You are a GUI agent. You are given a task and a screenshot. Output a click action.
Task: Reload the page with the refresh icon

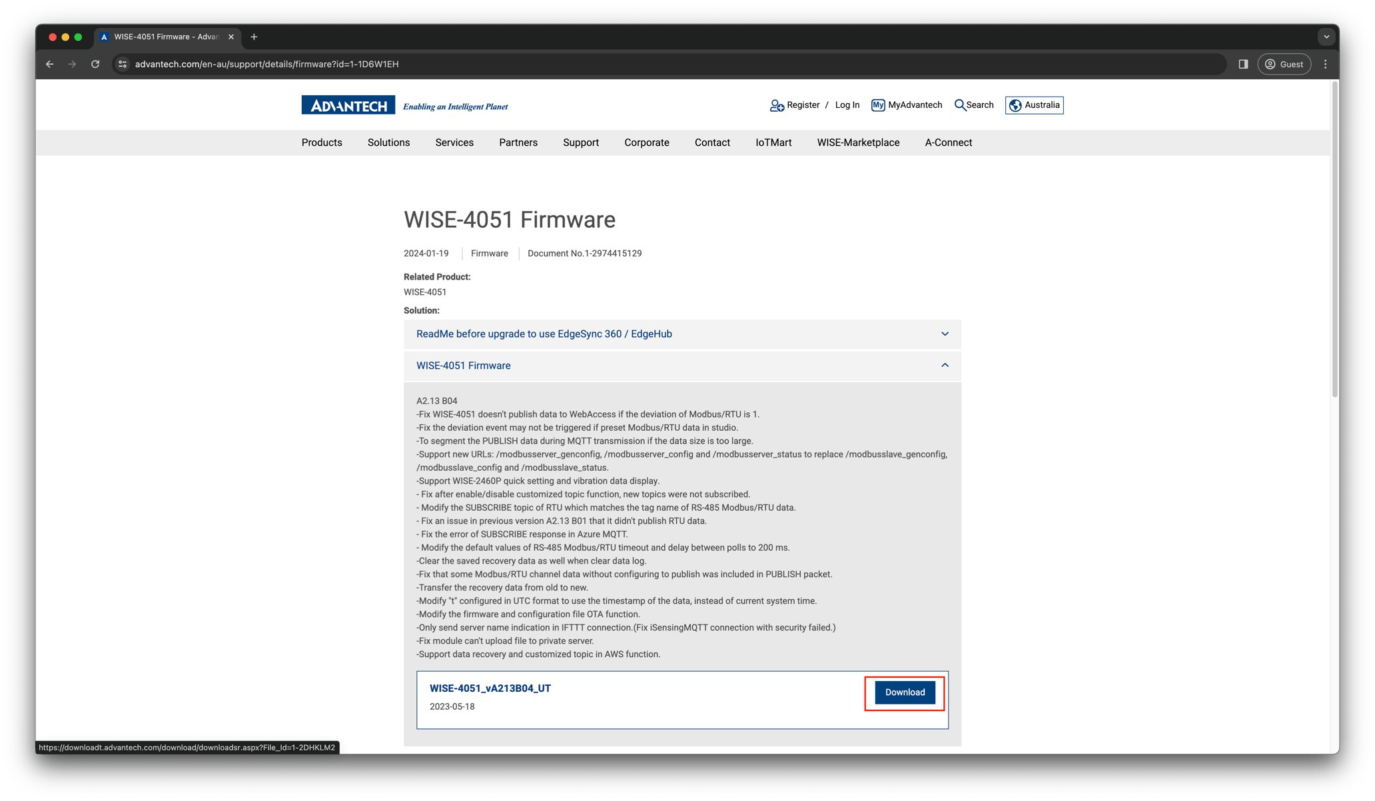(95, 64)
